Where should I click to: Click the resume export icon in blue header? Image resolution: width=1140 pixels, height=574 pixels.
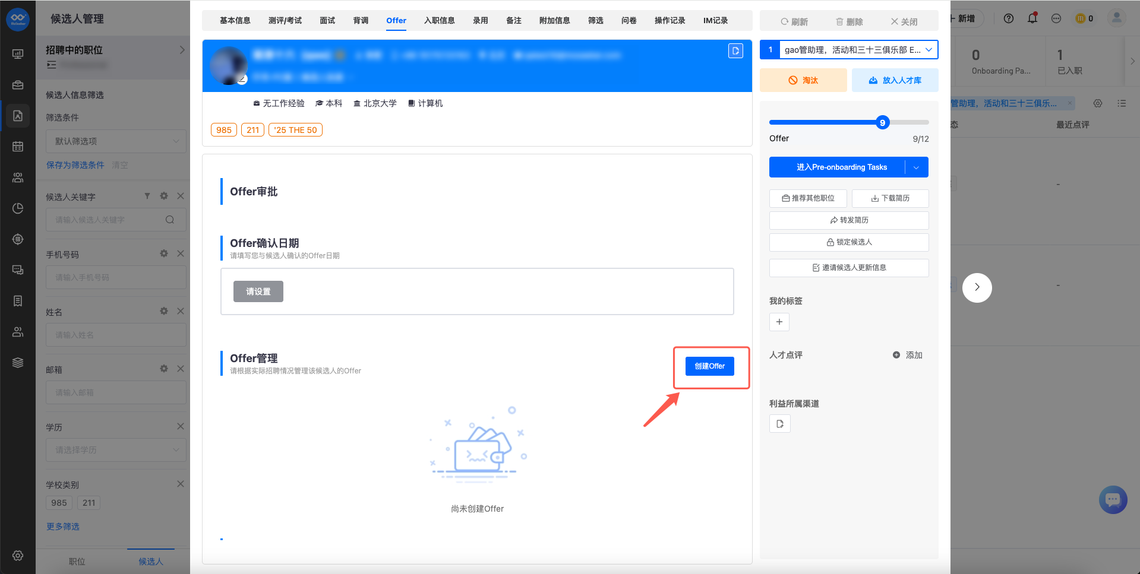tap(735, 51)
